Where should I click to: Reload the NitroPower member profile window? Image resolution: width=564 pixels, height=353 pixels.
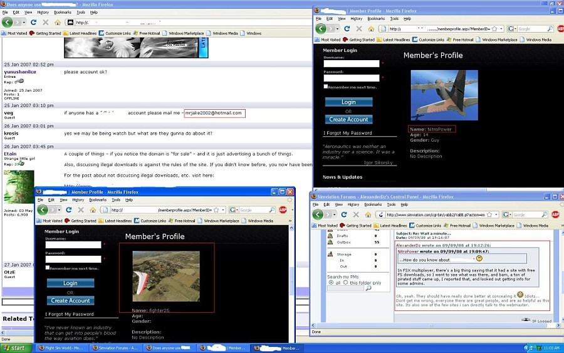point(347,29)
